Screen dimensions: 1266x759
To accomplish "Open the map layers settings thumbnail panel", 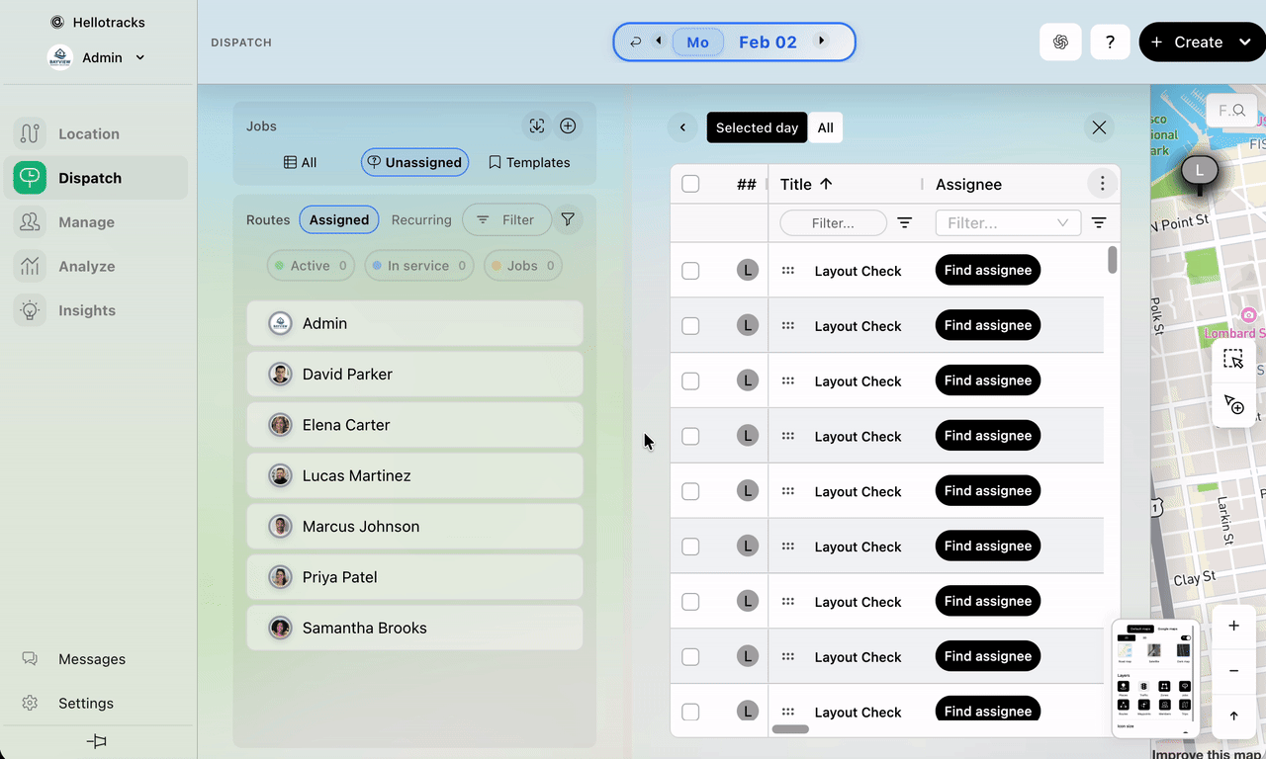I will (x=1155, y=678).
